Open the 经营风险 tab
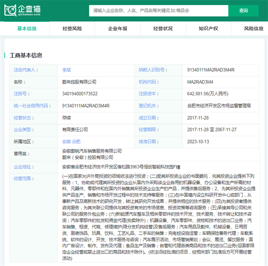The width and height of the screenshot is (268, 266). (x=72, y=29)
